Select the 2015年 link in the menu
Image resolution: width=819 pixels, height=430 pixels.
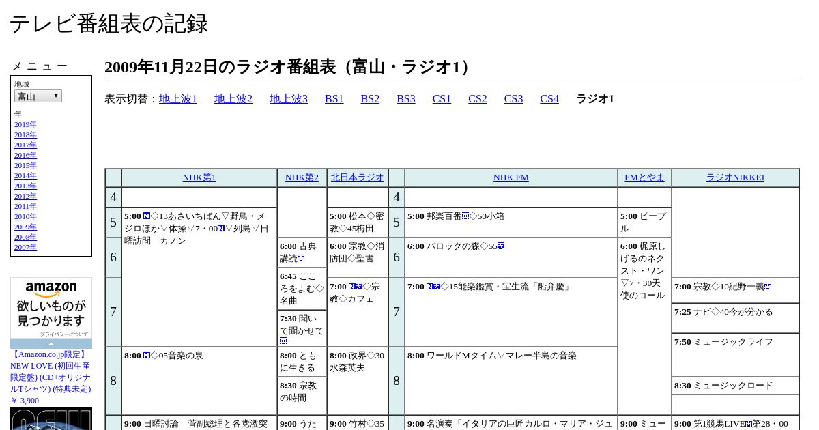(x=25, y=165)
